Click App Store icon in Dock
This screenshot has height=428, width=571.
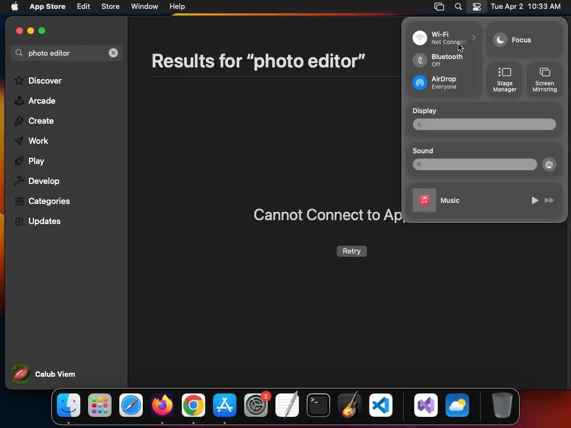225,405
